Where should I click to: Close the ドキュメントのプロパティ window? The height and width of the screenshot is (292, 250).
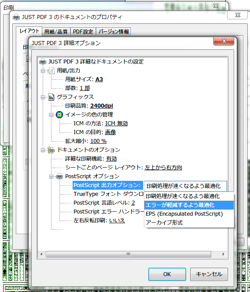(x=238, y=15)
